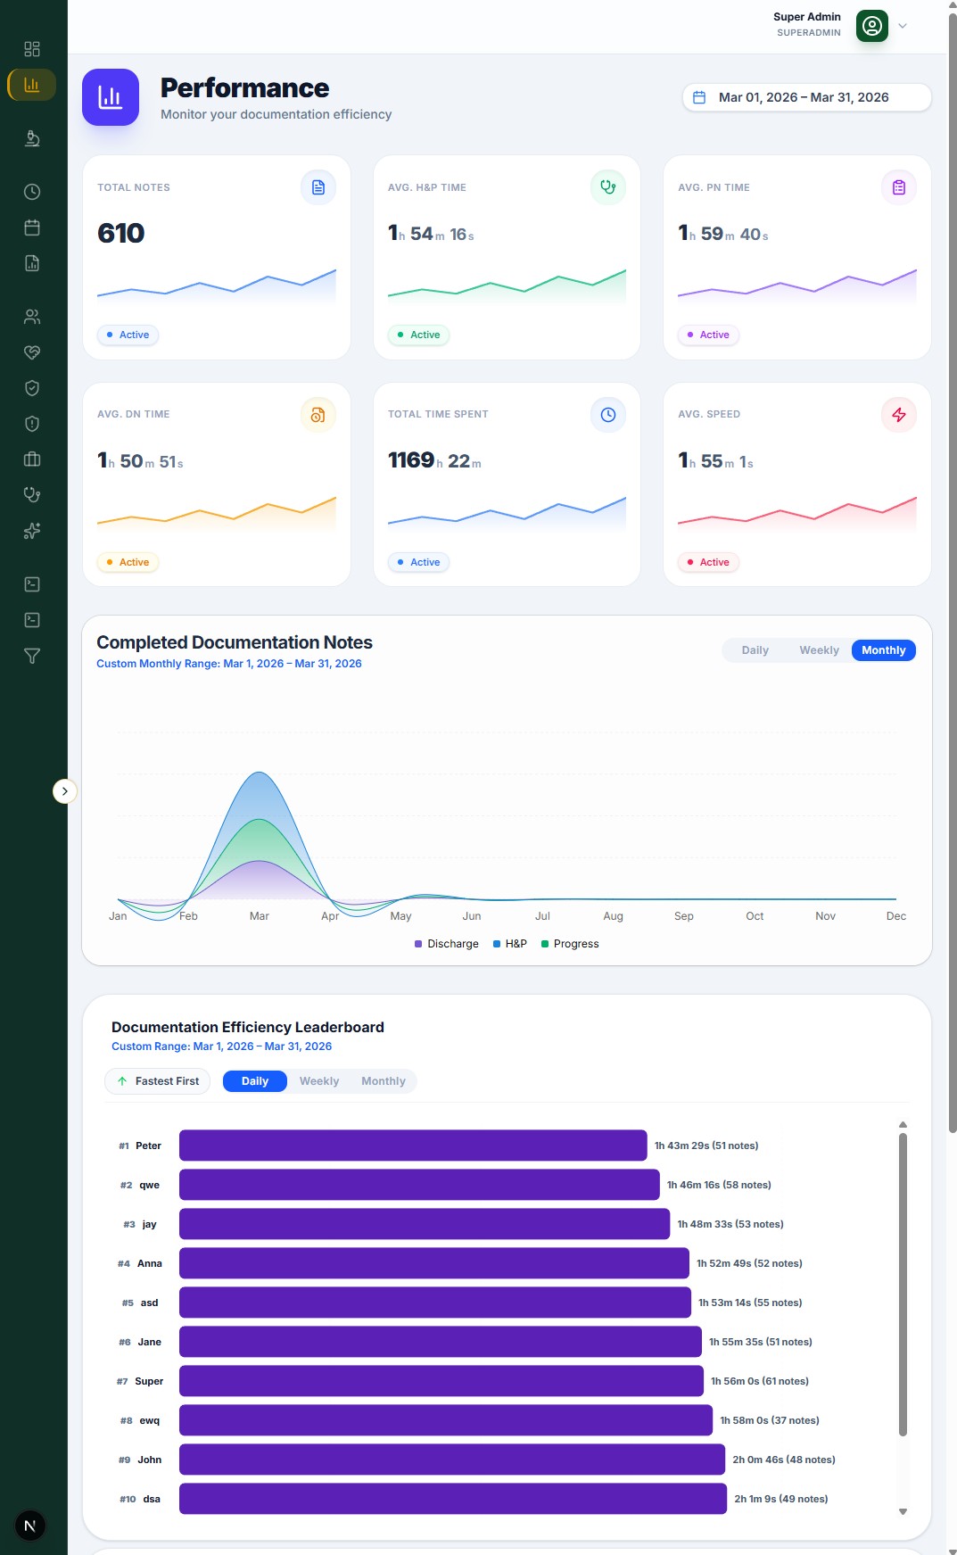The height and width of the screenshot is (1555, 957).
Task: Switch notes chart to Daily view
Action: point(755,650)
